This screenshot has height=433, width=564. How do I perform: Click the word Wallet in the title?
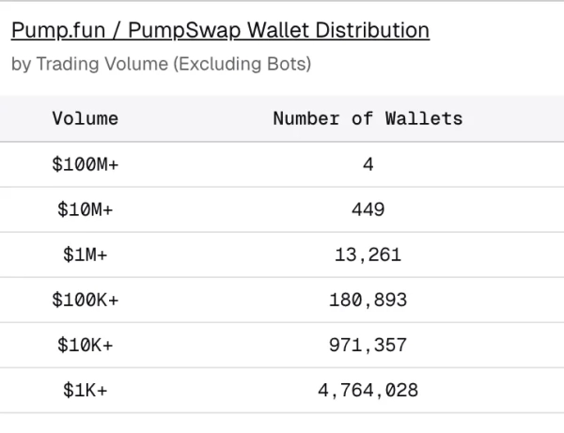click(x=274, y=31)
